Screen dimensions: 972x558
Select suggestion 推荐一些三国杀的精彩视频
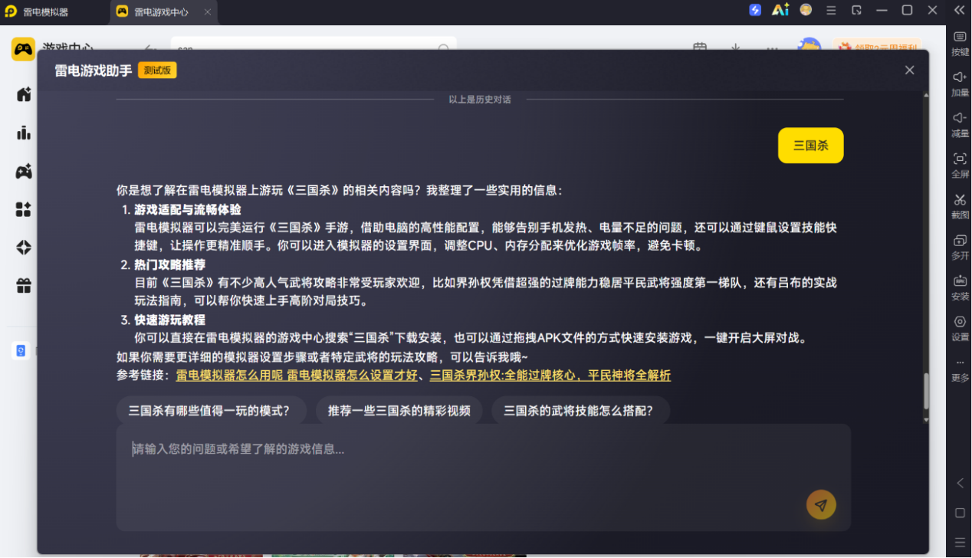point(399,410)
